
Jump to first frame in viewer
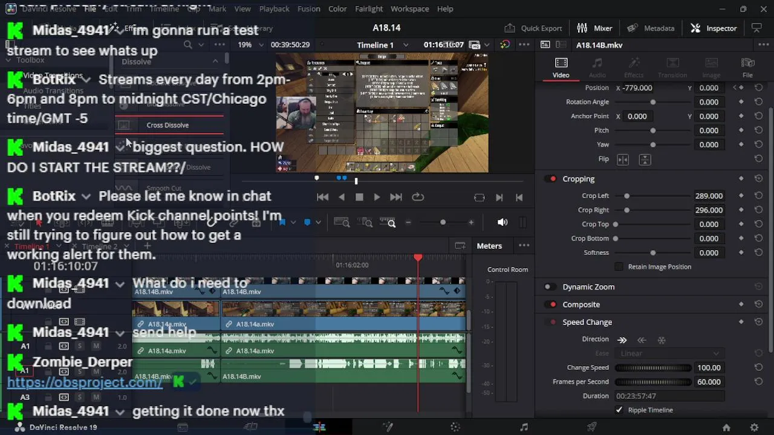click(x=322, y=197)
